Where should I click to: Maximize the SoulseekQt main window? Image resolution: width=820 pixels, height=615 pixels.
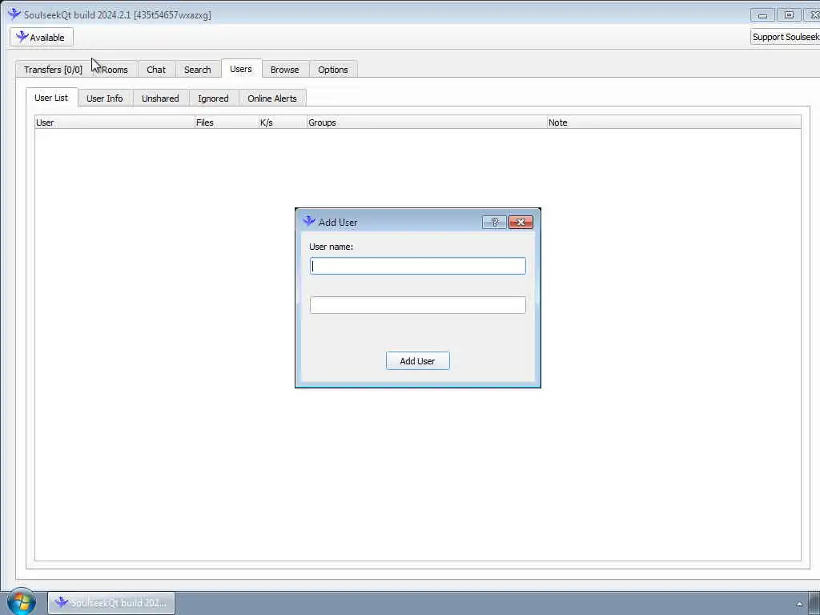coord(789,15)
